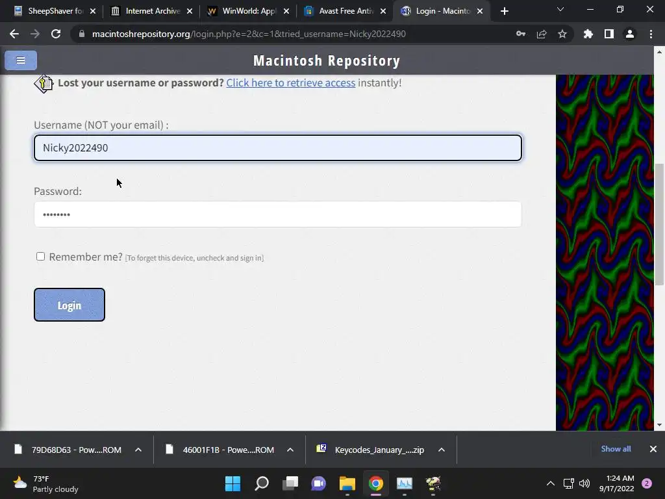
Task: Open the clock showing 1:24 AM
Action: tap(617, 483)
